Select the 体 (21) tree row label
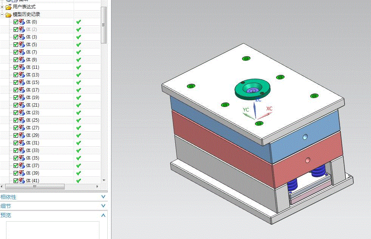Image resolution: width=371 pixels, height=239 pixels. [32, 105]
